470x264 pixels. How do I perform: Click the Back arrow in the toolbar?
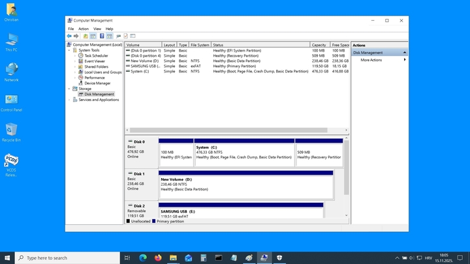click(x=69, y=36)
